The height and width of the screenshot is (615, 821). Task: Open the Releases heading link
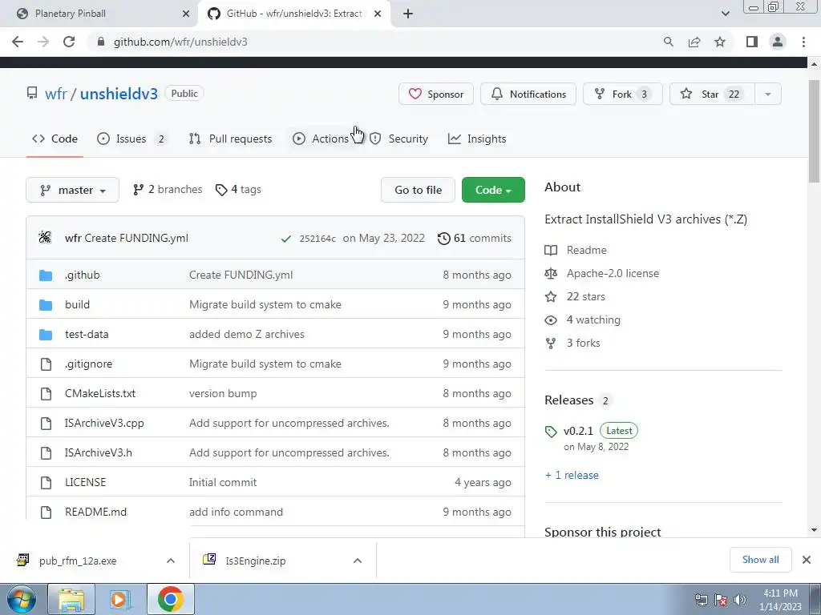tap(577, 400)
